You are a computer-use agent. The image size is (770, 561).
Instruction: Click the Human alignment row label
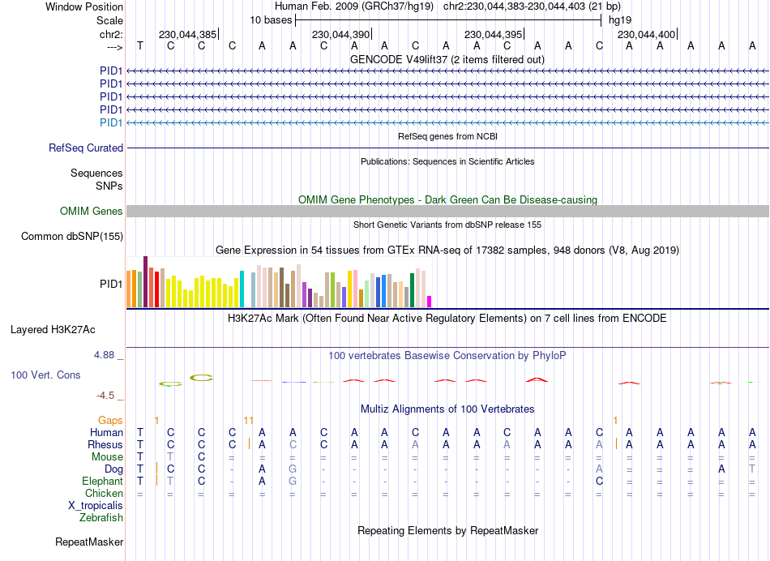(106, 432)
